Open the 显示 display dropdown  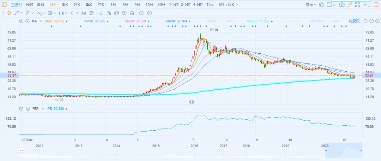point(311,5)
